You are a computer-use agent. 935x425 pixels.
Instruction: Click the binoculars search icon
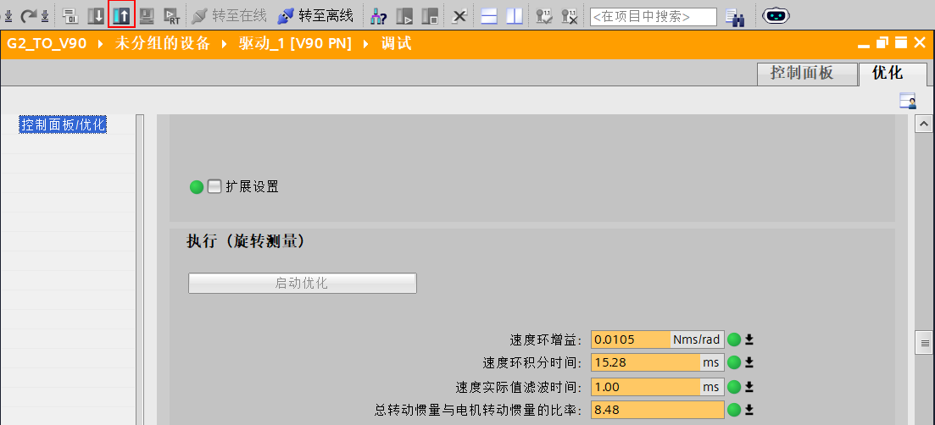tap(735, 17)
